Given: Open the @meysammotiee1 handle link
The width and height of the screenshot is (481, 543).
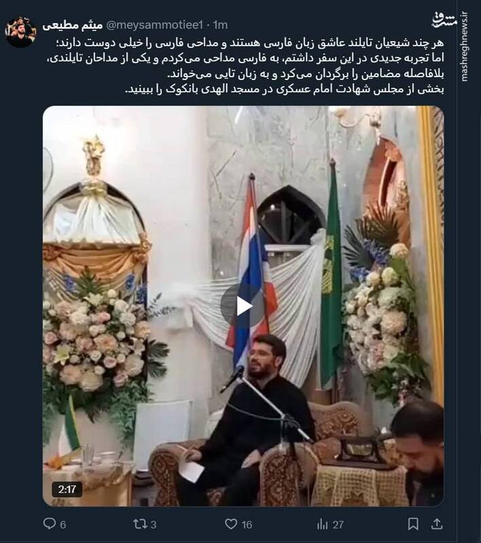Looking at the screenshot, I should click(x=154, y=25).
